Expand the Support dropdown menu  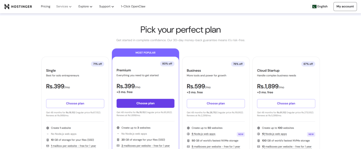106,6
